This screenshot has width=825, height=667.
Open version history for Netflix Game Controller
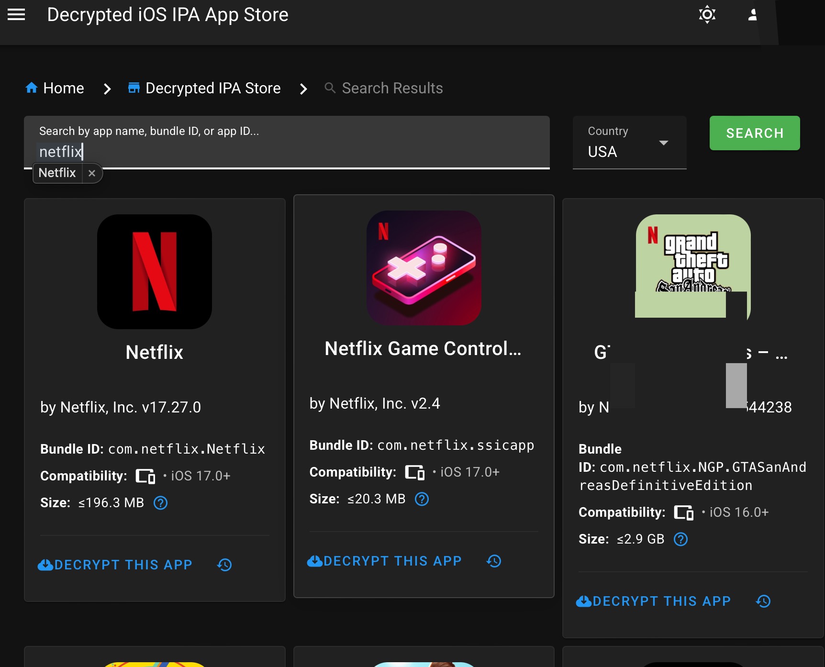click(x=494, y=561)
